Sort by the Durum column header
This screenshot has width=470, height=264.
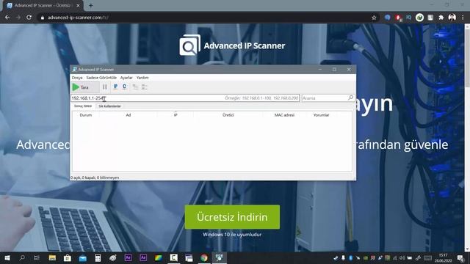point(86,115)
